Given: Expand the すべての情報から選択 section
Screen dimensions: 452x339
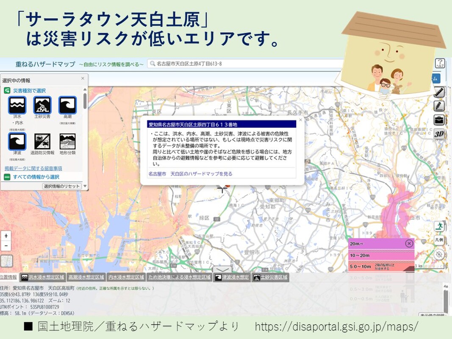Looking at the screenshot, I should tap(7, 177).
